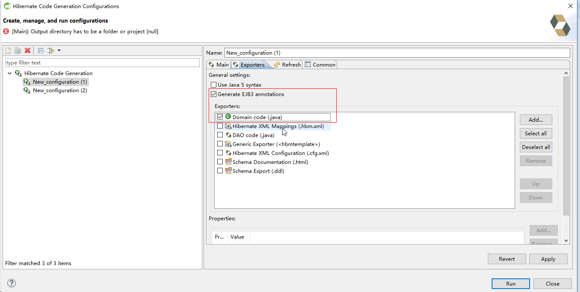Click the Run button
The width and height of the screenshot is (580, 292).
pyautogui.click(x=510, y=283)
